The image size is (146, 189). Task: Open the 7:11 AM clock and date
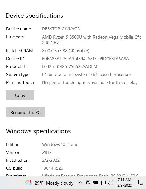pyautogui.click(x=124, y=182)
